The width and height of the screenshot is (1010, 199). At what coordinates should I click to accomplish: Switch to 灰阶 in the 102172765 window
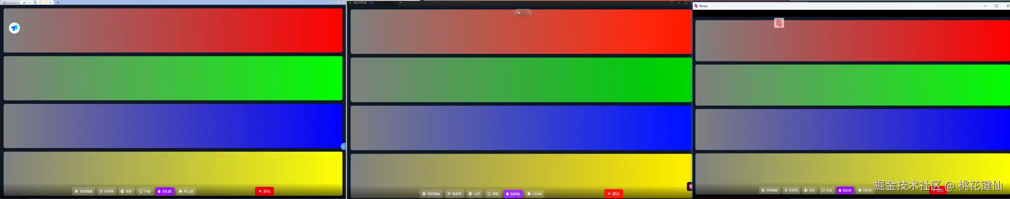click(x=475, y=194)
